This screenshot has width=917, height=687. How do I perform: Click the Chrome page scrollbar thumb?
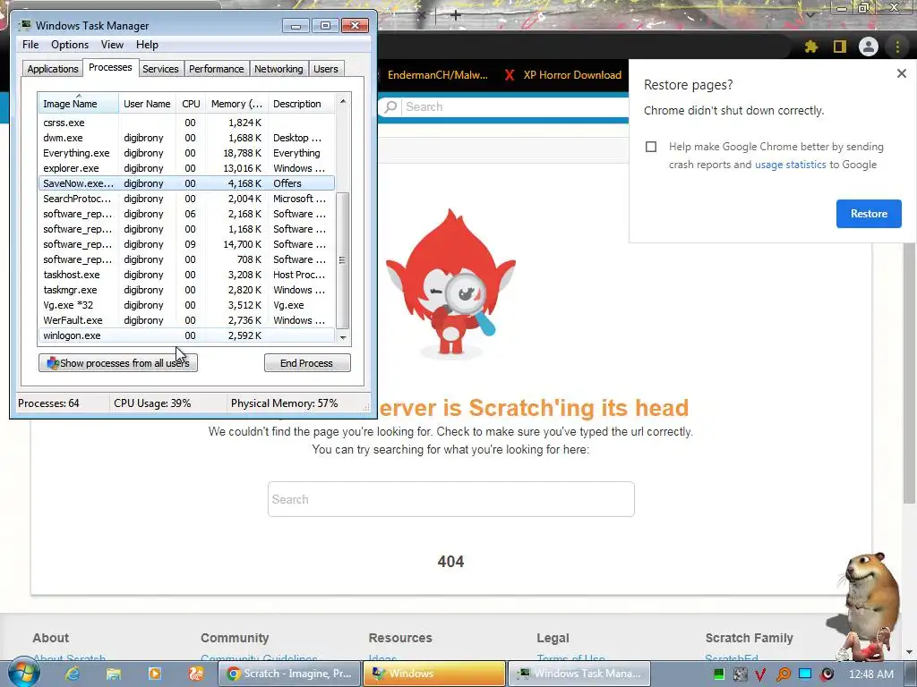[910, 374]
